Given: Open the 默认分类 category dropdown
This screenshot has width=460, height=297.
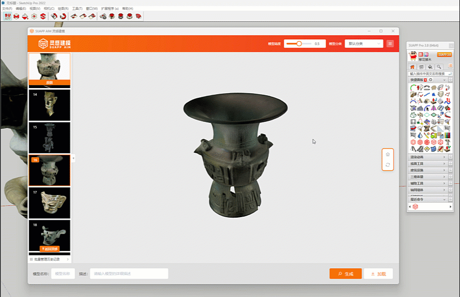Looking at the screenshot, I should tap(364, 44).
